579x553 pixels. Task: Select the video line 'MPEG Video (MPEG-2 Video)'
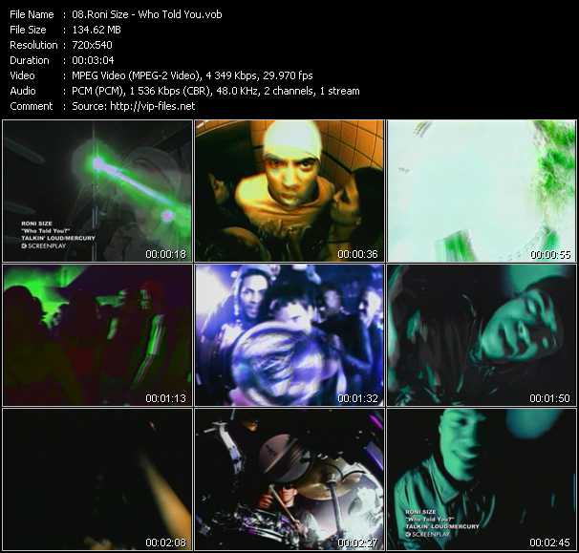pos(136,75)
